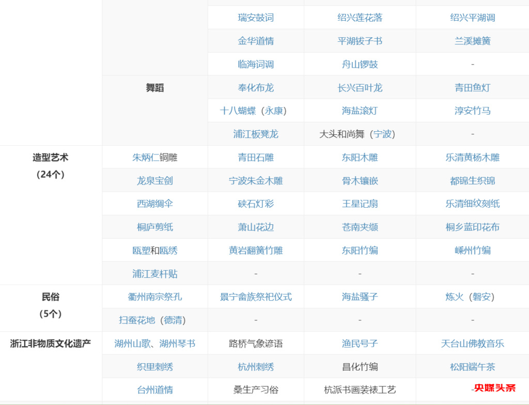
Task: Click the 青田石雕 hyperlink
Action: click(255, 157)
